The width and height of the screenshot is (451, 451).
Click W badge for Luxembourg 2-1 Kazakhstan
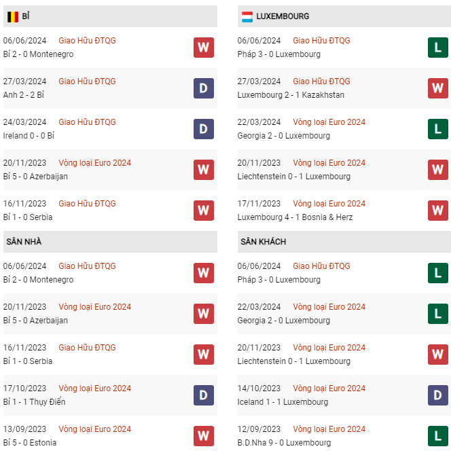click(x=438, y=88)
